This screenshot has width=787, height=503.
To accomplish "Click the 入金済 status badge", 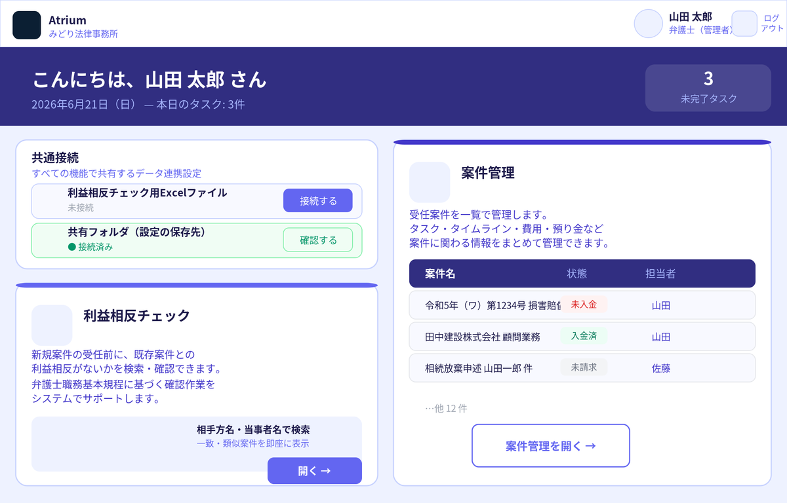I will 584,336.
